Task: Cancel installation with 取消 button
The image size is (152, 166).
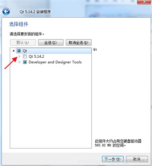Action: [x=137, y=159]
